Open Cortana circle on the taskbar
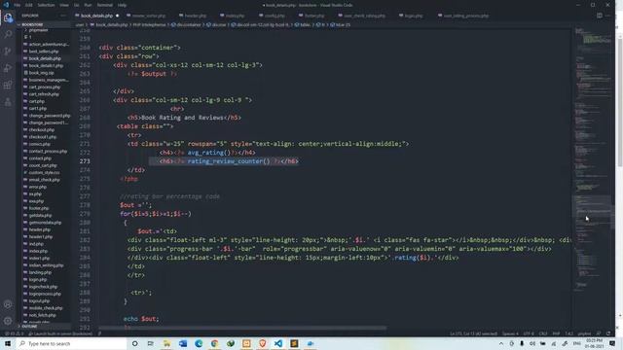 (134, 343)
